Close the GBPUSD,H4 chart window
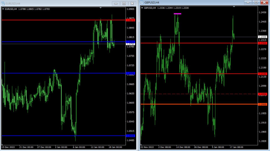 (x=264, y=2)
